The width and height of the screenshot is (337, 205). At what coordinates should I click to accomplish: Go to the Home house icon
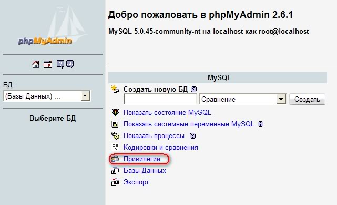click(x=36, y=64)
